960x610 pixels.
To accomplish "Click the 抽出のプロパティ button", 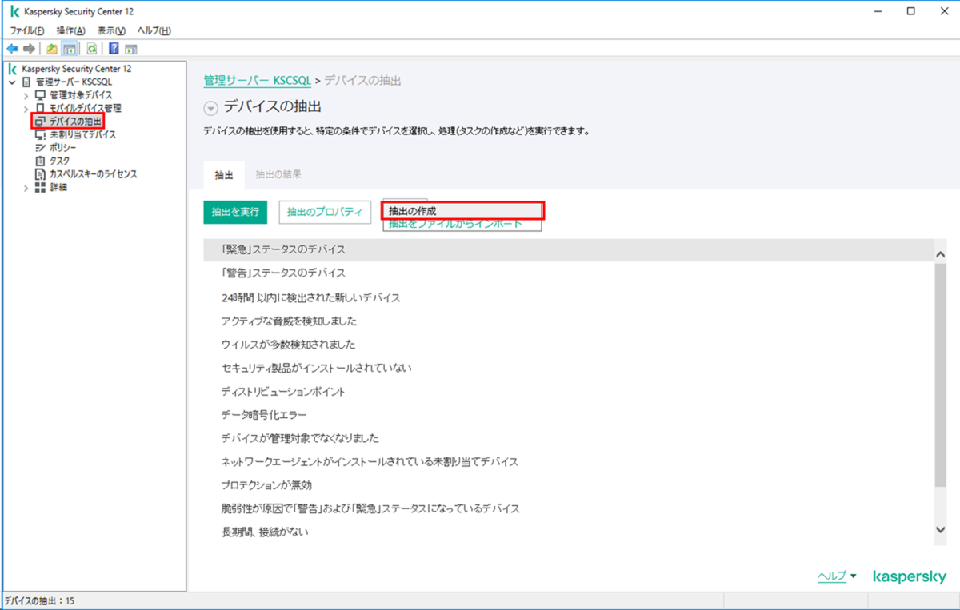I will pos(325,212).
